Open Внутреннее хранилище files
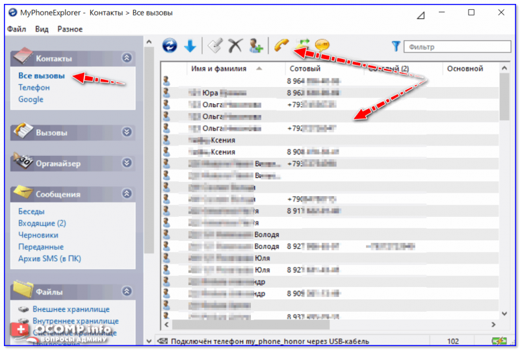 pyautogui.click(x=75, y=321)
